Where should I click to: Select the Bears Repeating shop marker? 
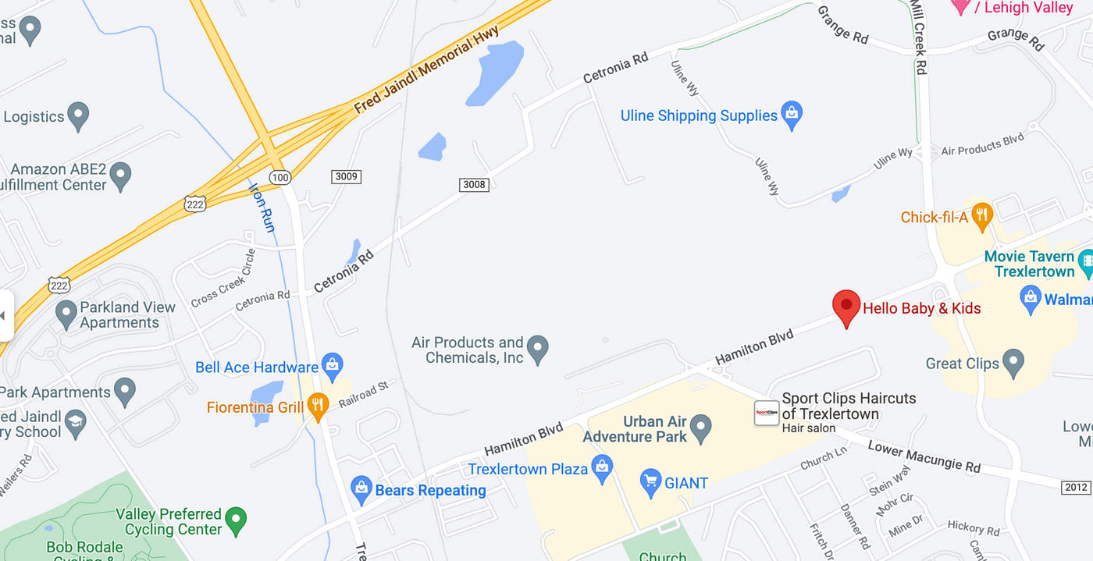point(361,491)
